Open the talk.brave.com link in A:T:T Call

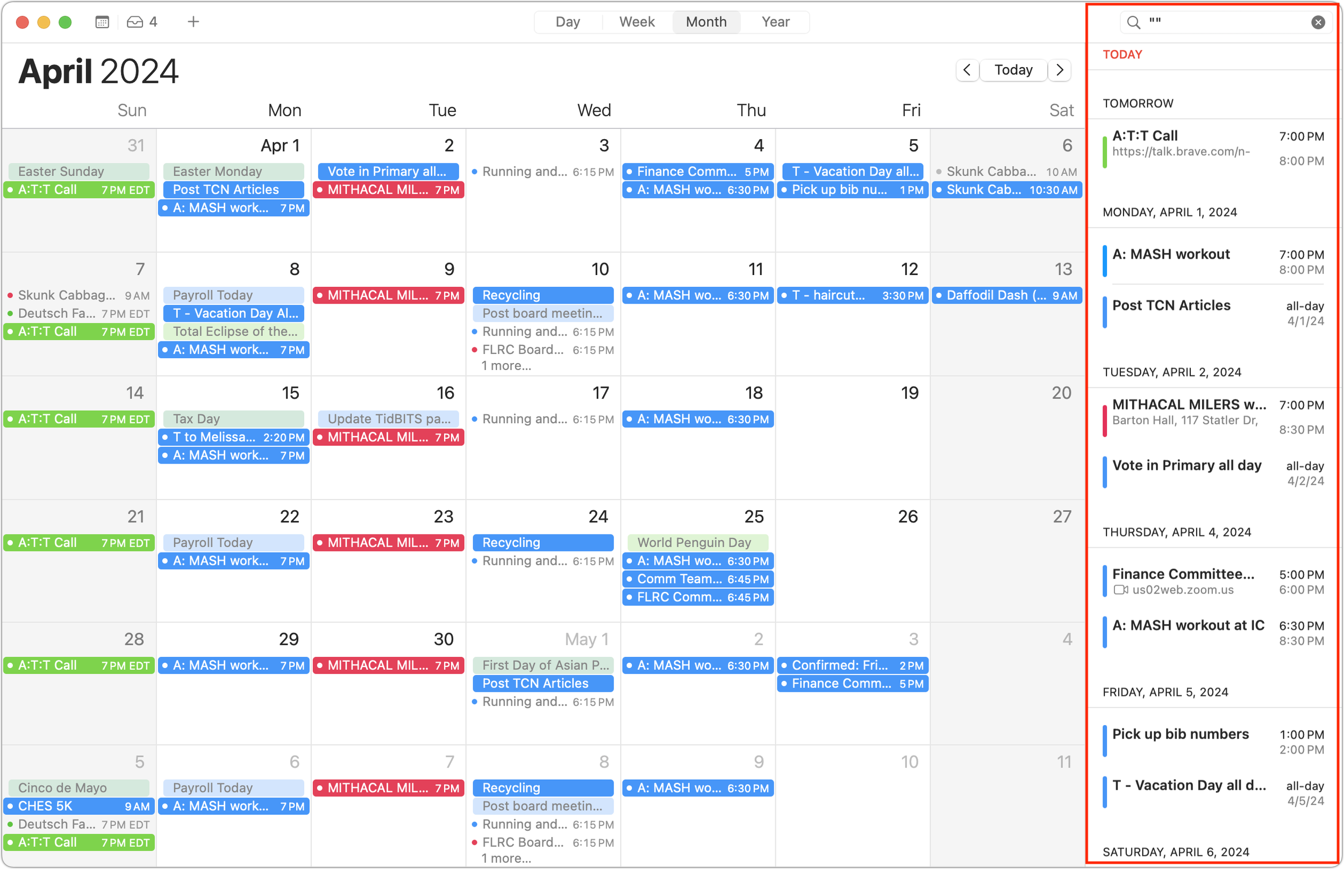tap(1180, 152)
